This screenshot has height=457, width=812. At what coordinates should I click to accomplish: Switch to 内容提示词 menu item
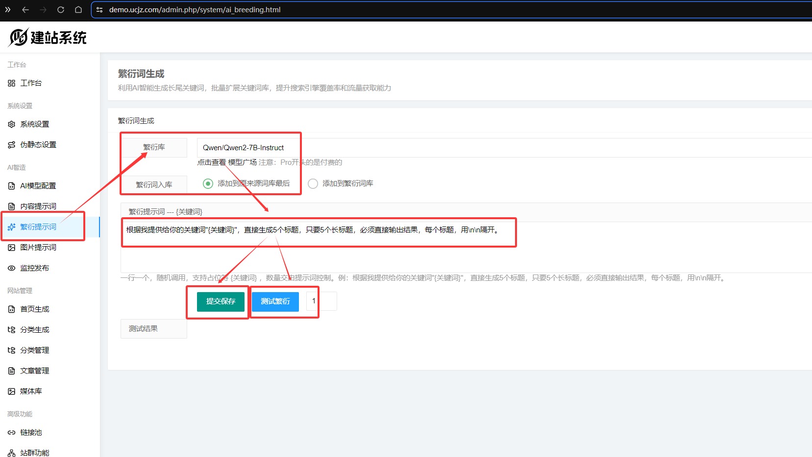click(x=38, y=206)
